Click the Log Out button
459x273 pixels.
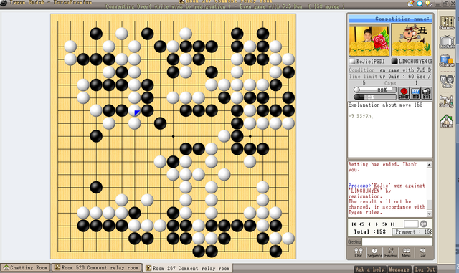point(425,269)
